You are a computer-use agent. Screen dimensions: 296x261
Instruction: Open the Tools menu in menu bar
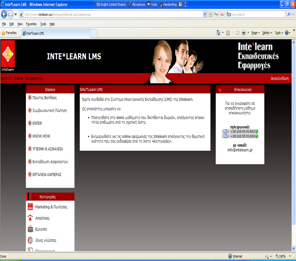43,24
